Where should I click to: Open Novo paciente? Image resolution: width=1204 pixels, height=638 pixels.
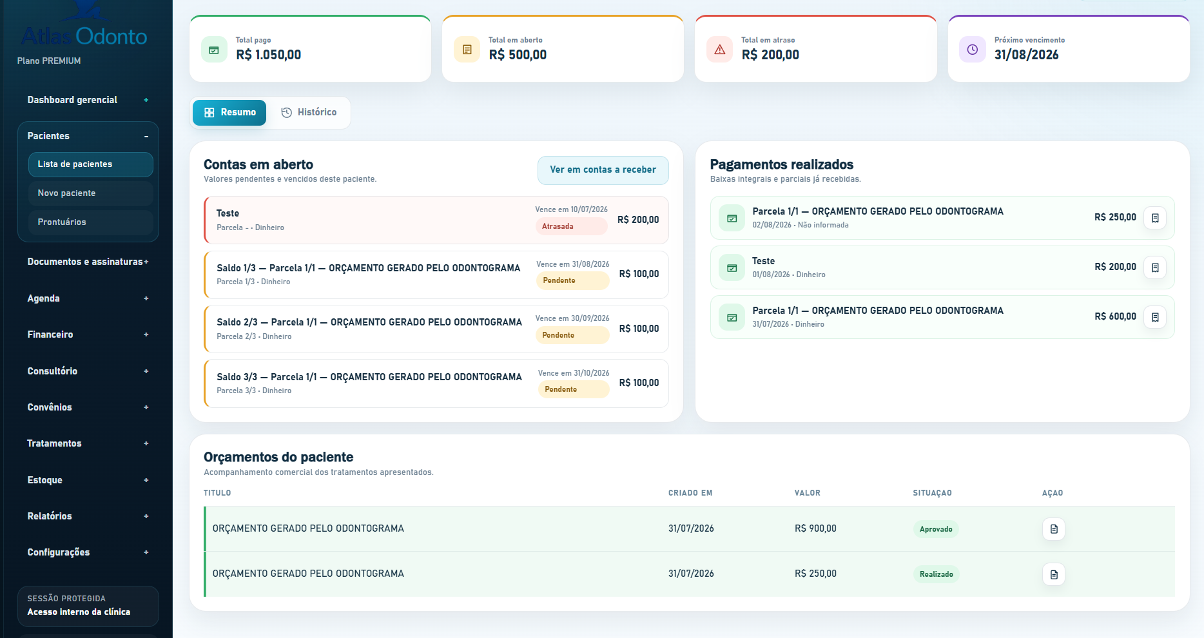[91, 193]
